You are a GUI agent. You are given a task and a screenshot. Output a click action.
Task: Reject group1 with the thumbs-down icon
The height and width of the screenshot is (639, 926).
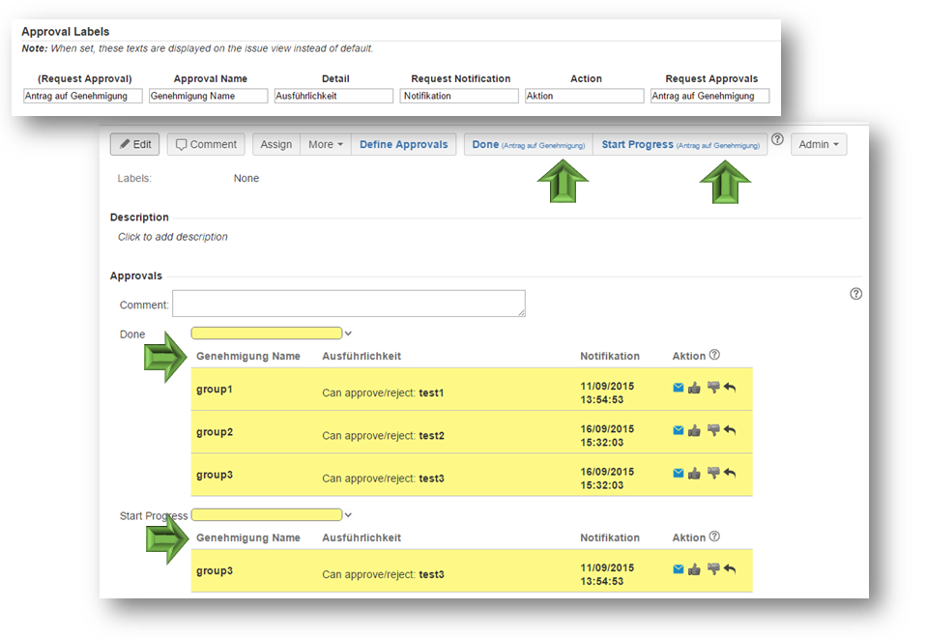tap(713, 388)
